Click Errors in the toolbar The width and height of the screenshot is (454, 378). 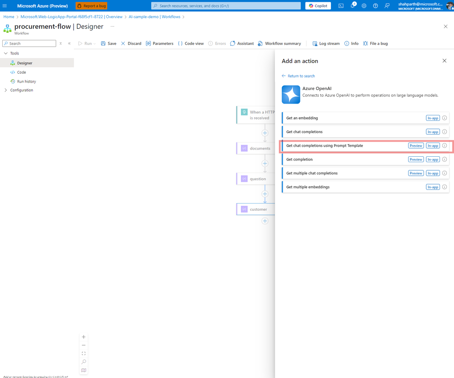[x=217, y=44]
